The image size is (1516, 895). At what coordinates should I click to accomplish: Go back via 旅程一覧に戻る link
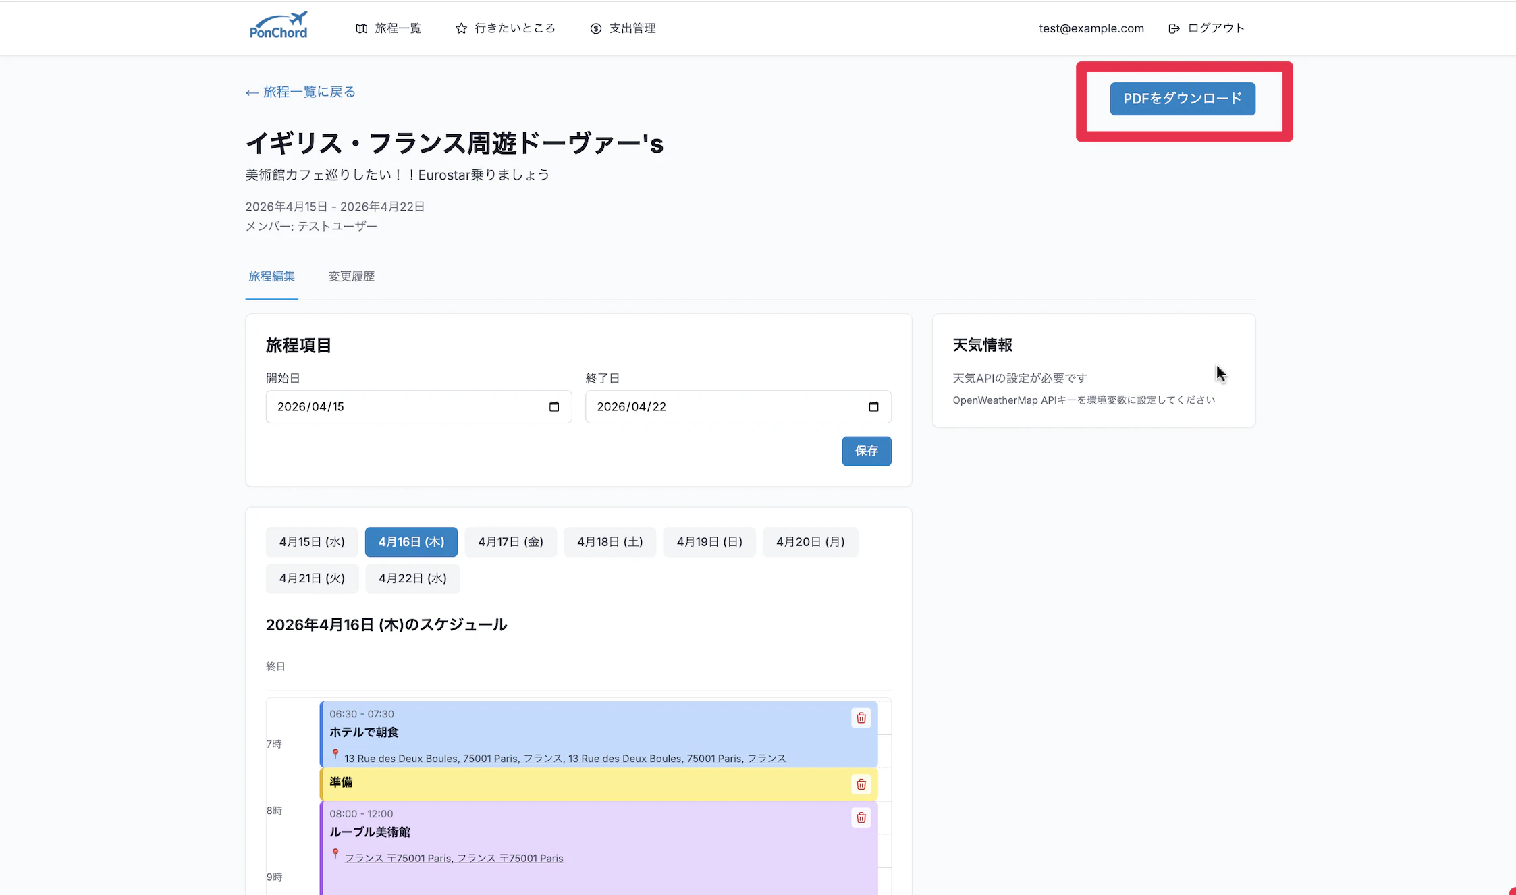tap(300, 92)
